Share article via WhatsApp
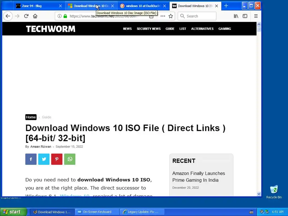This screenshot has width=288, height=216. pos(70,159)
